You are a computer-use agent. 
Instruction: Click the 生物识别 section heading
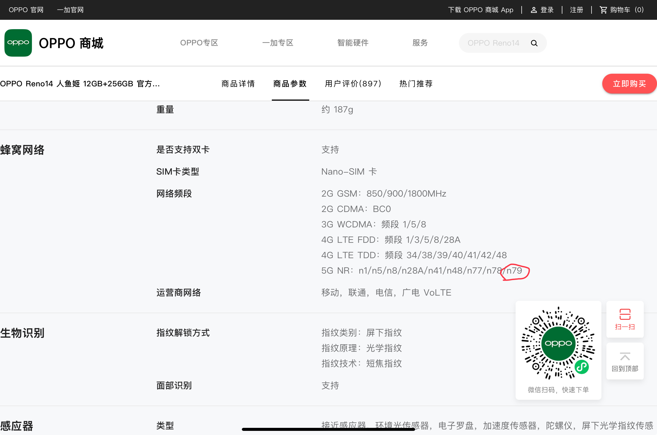pos(22,333)
